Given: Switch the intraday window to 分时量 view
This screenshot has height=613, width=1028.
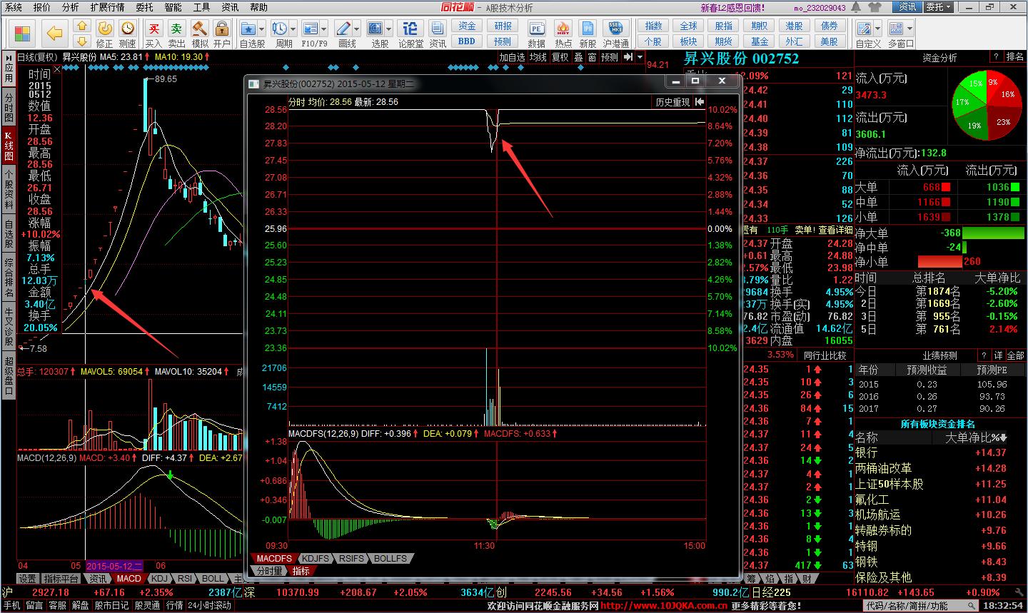Looking at the screenshot, I should click(x=269, y=571).
